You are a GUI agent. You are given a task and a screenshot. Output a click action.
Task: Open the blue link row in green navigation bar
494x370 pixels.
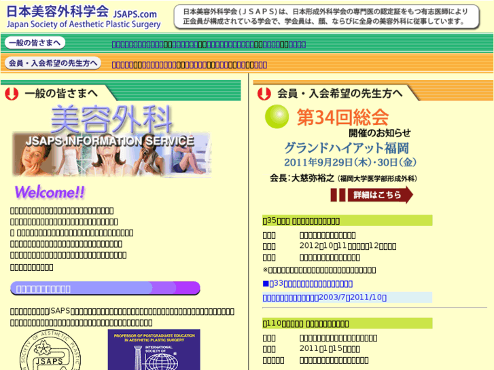point(209,45)
